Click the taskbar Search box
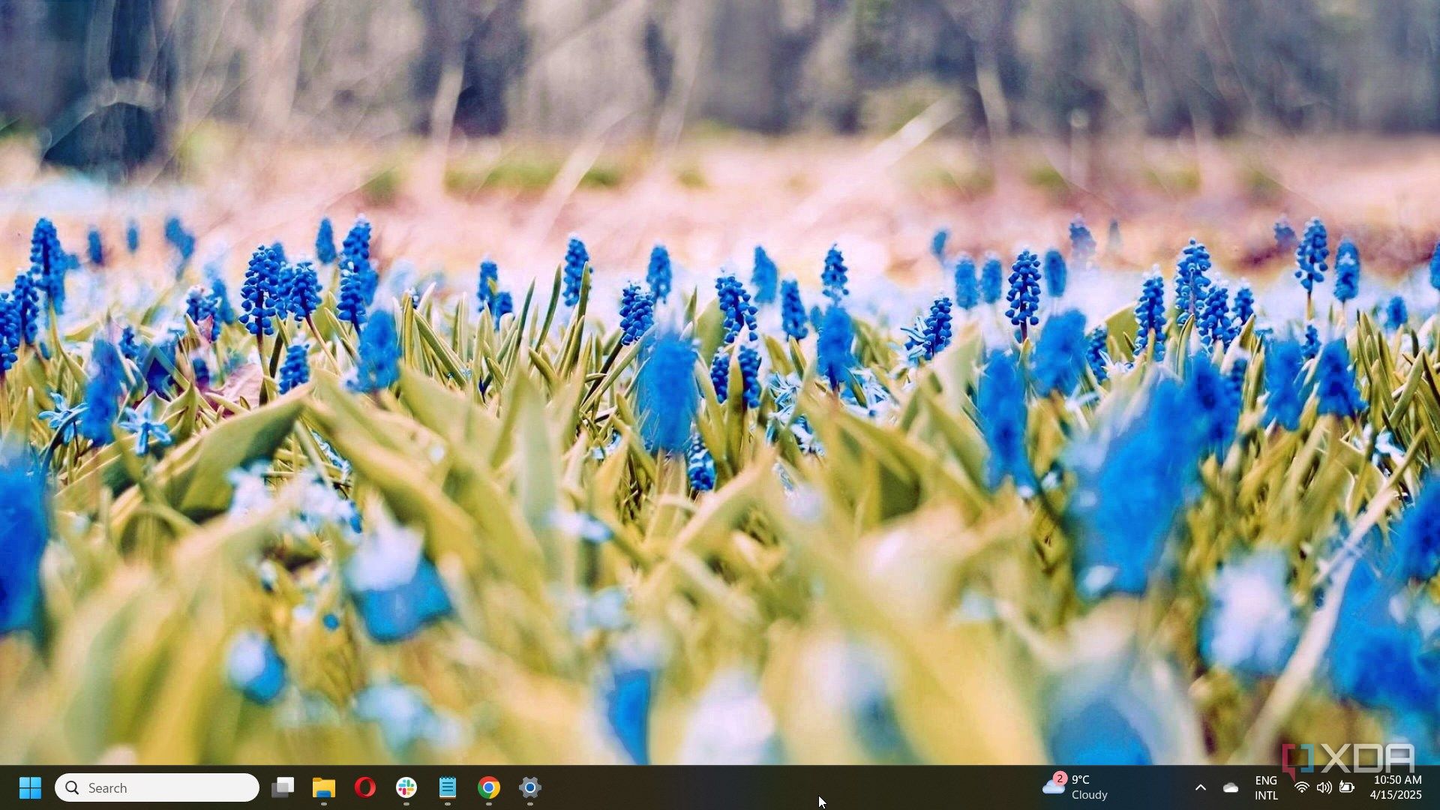Image resolution: width=1440 pixels, height=810 pixels. (157, 787)
